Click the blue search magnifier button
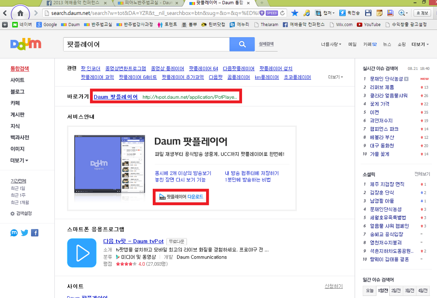437x298 pixels. coord(242,44)
